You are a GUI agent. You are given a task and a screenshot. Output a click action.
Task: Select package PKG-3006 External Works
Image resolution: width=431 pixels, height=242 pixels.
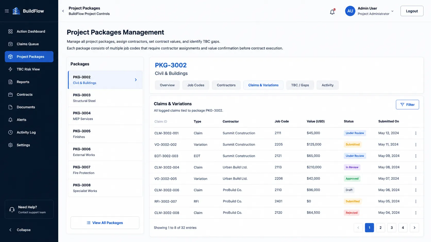click(x=105, y=152)
